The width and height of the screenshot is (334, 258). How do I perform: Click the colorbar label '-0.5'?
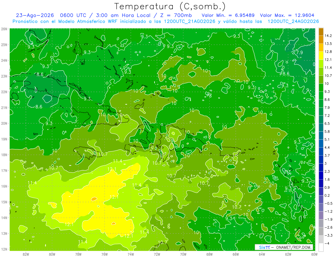coord(328,203)
